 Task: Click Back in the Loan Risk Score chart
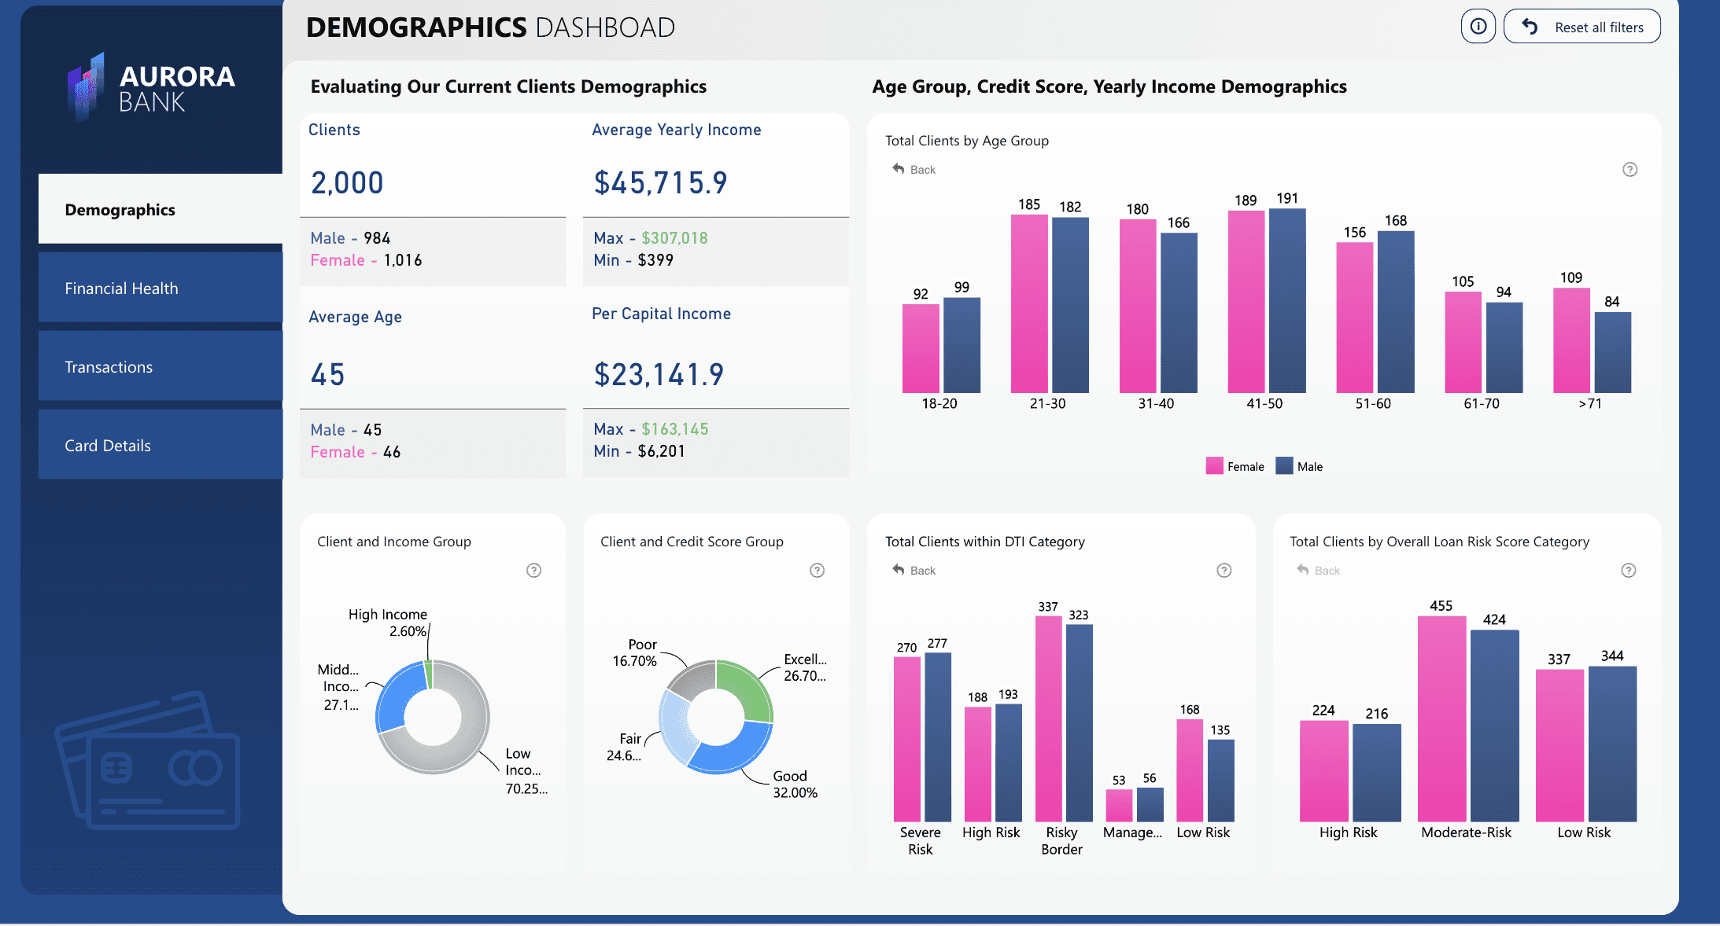click(1327, 571)
